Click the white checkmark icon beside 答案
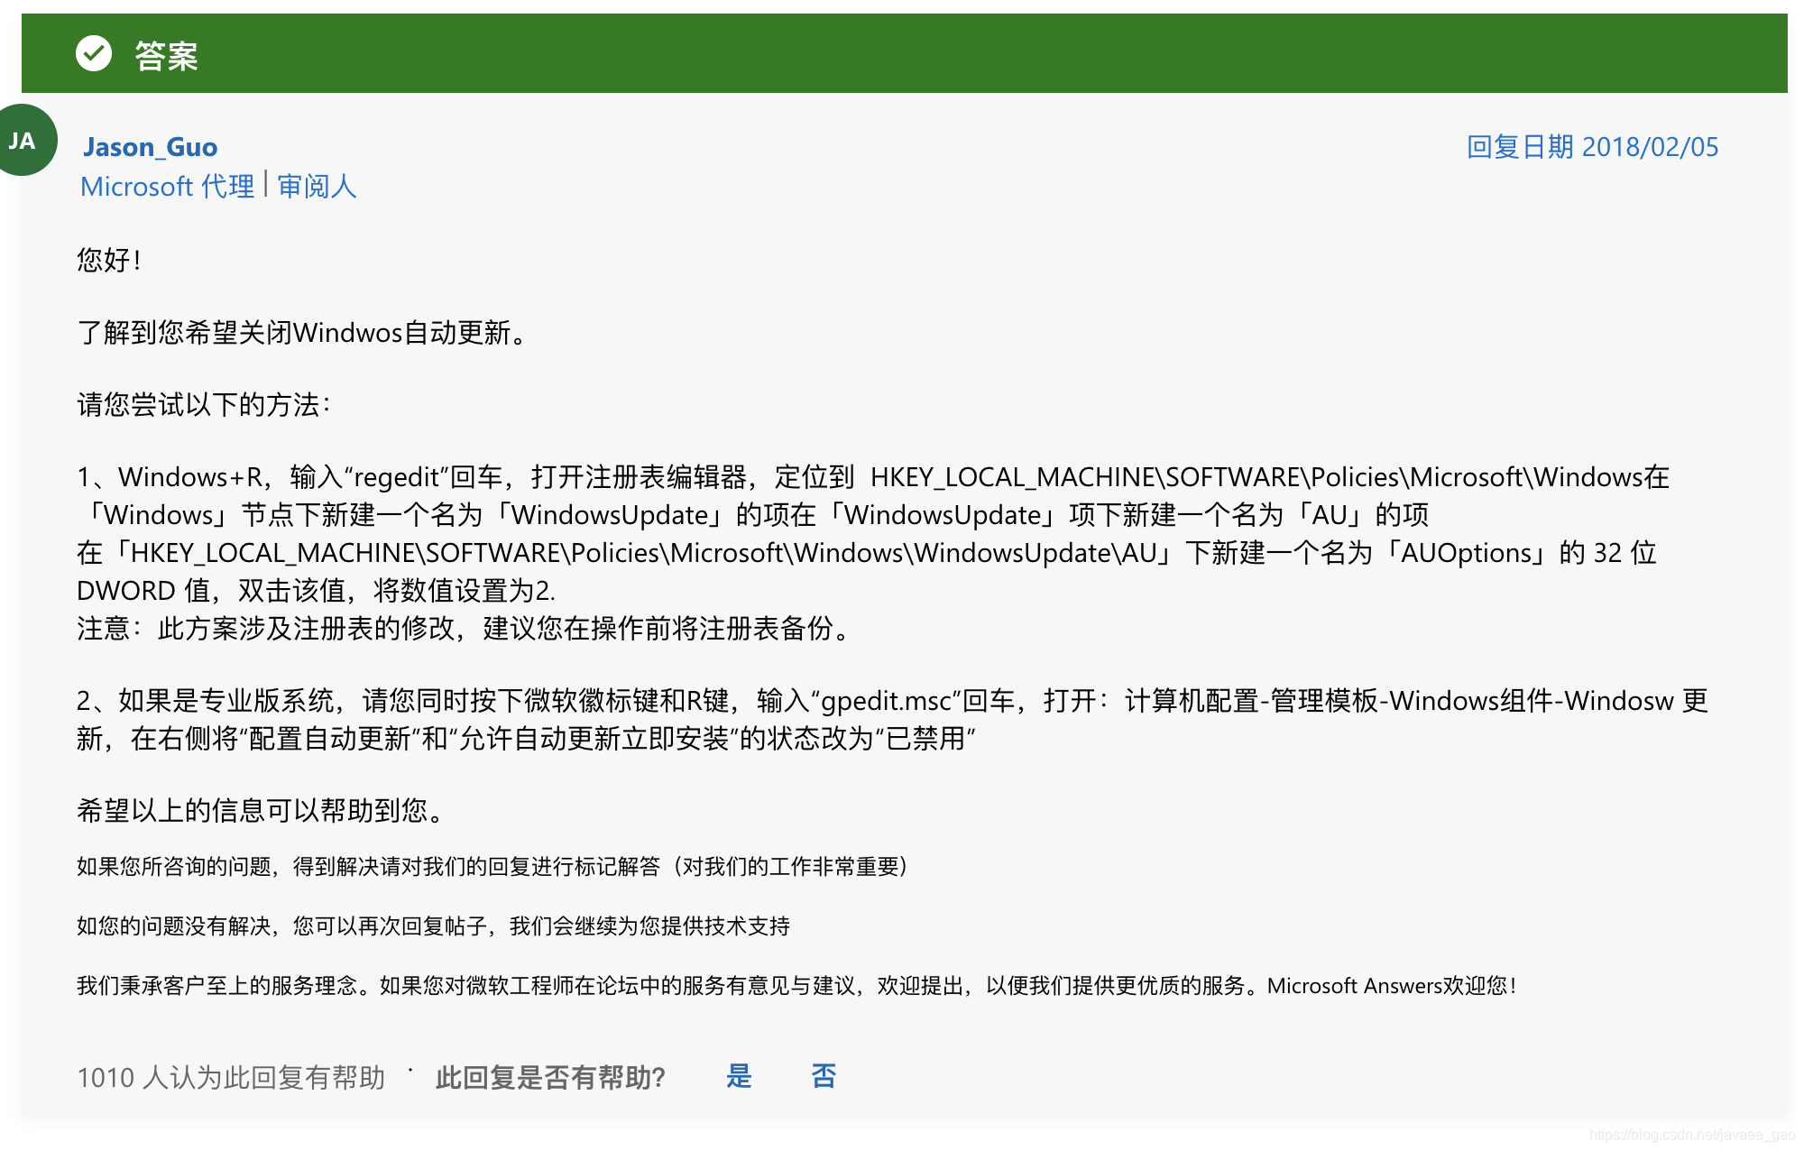 point(94,54)
